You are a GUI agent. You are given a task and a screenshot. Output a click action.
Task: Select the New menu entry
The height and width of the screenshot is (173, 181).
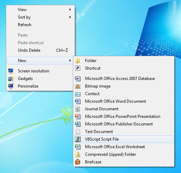point(40,61)
